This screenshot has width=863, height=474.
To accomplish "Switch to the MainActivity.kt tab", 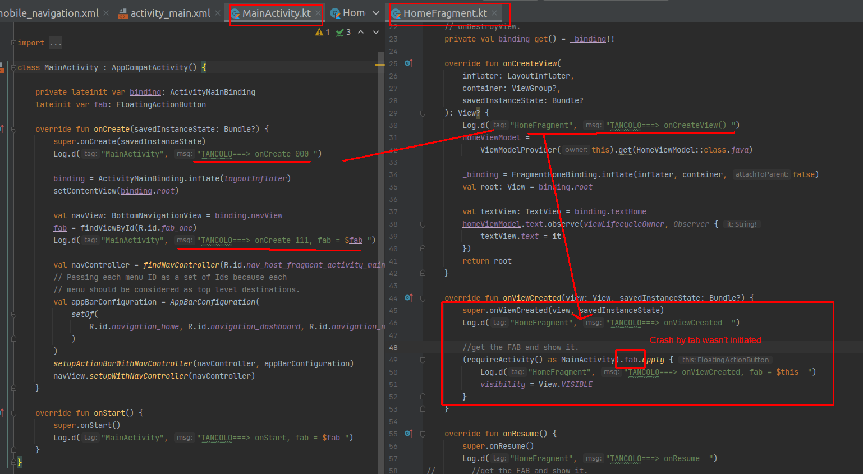I will pyautogui.click(x=276, y=13).
